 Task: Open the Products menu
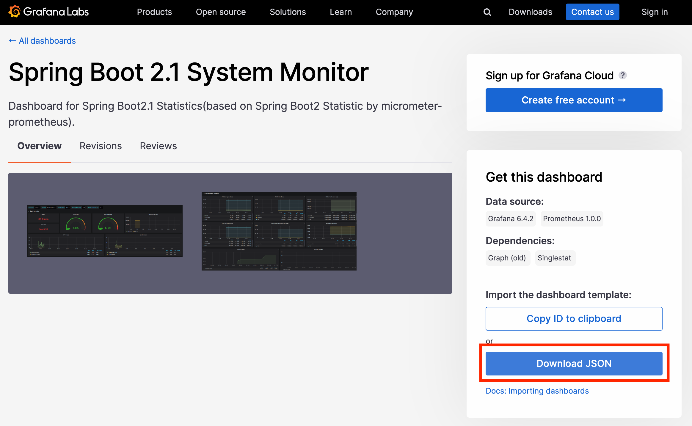154,12
